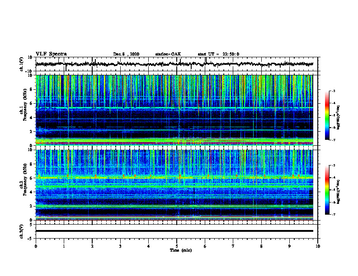Screen dimensions: 358x276
Task: Click the "-4" value on ch.2 colorbar
Action: (x=334, y=178)
